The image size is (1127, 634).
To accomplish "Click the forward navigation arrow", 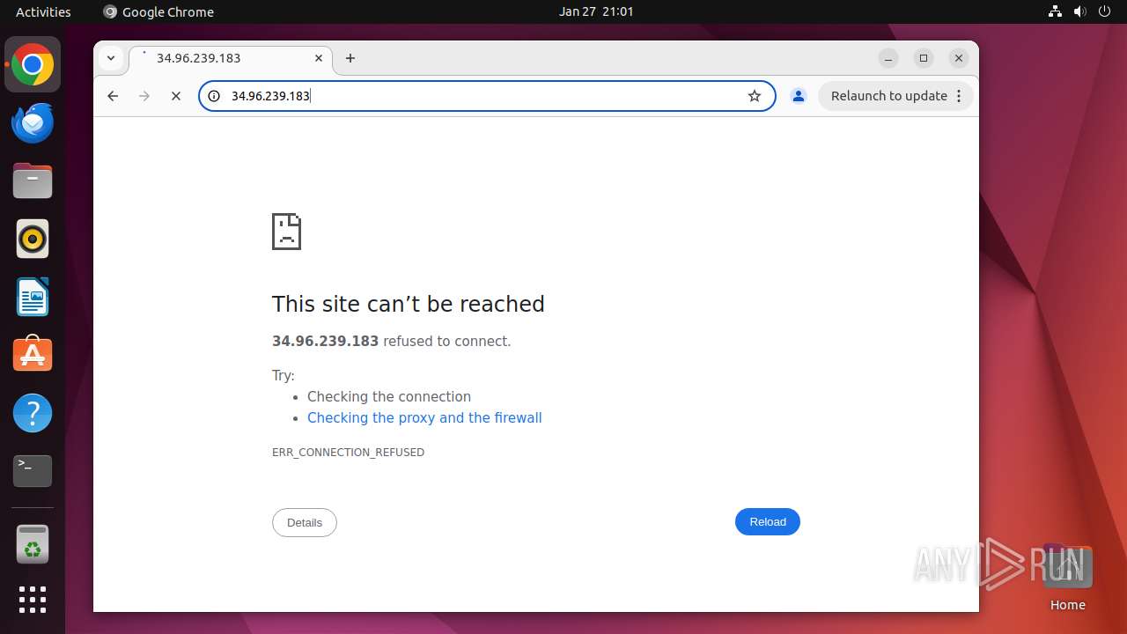I will point(144,96).
